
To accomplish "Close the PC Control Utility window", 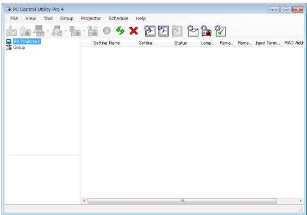I will pyautogui.click(x=298, y=9).
